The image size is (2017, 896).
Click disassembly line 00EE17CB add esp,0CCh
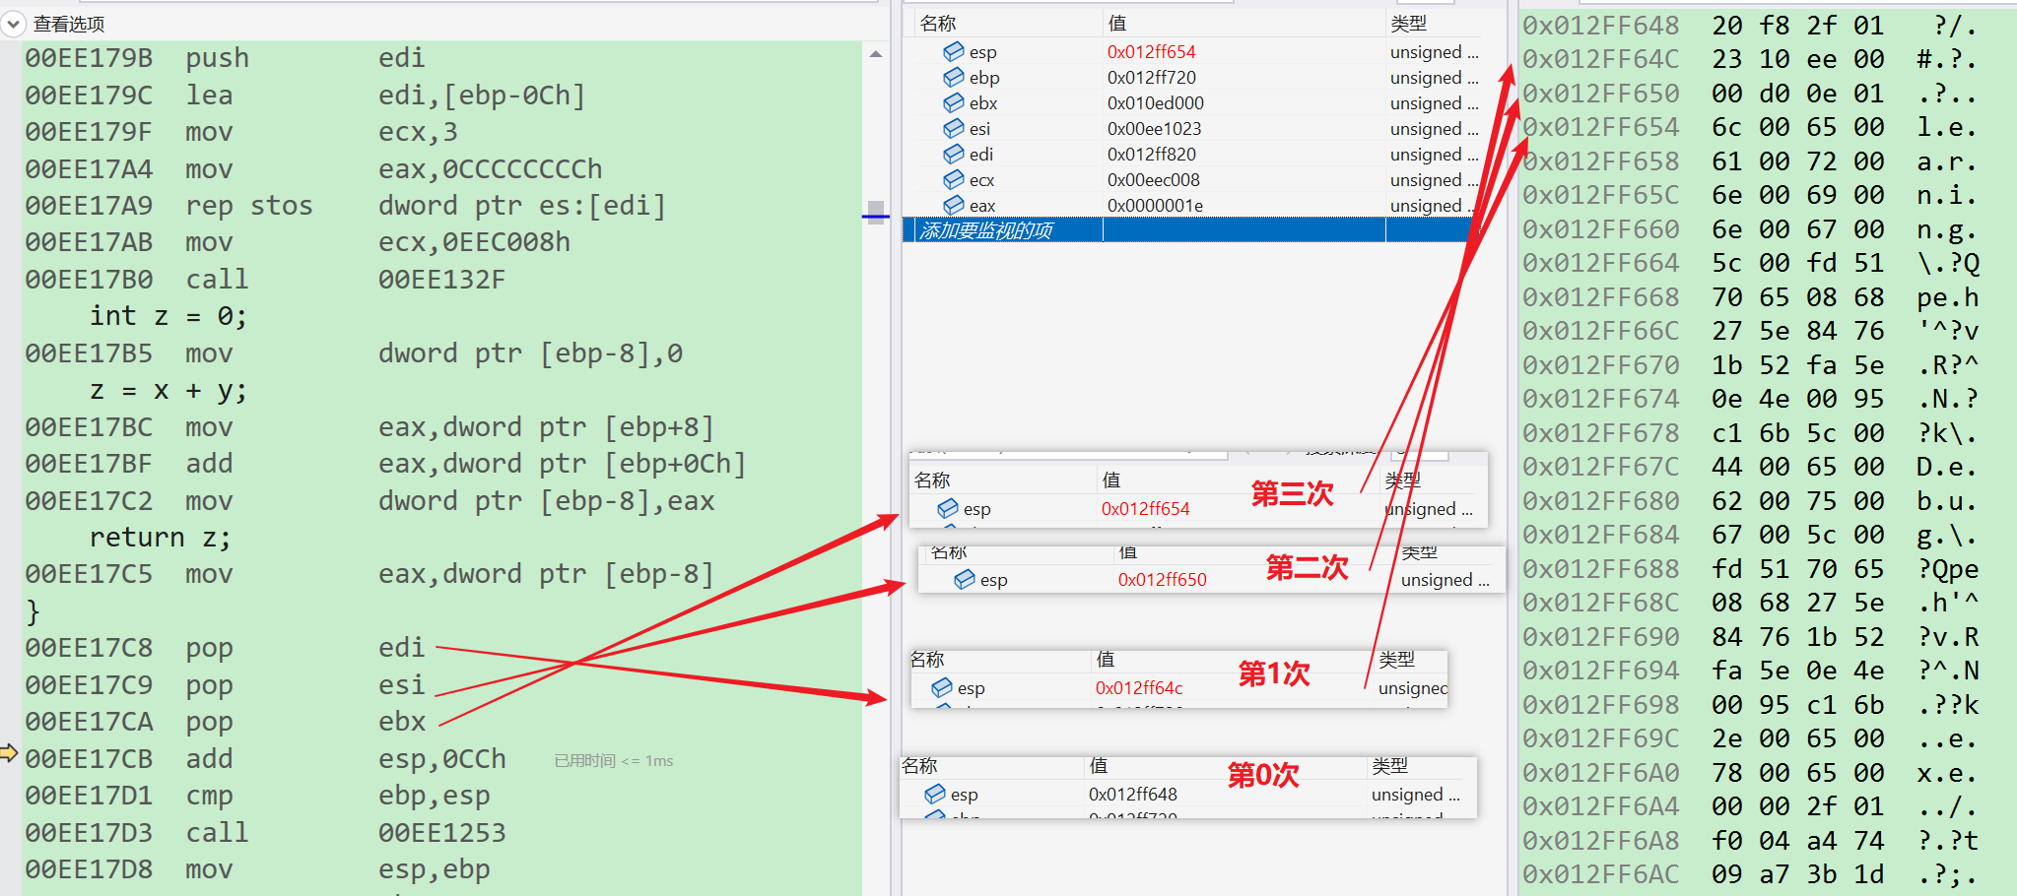pos(265,759)
